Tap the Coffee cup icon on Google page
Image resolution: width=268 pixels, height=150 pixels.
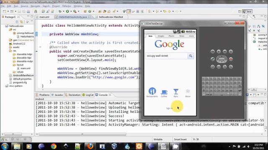(x=164, y=92)
